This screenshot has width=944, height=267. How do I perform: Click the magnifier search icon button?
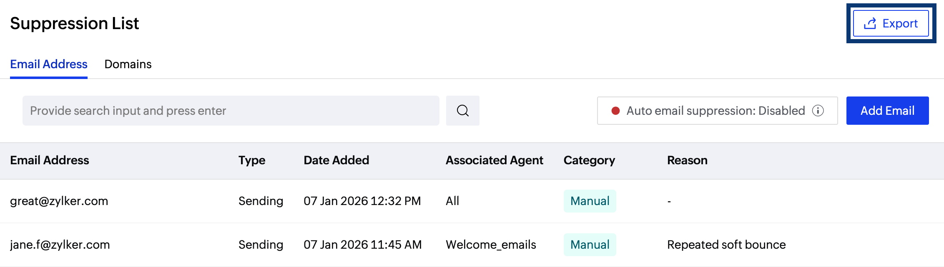462,111
